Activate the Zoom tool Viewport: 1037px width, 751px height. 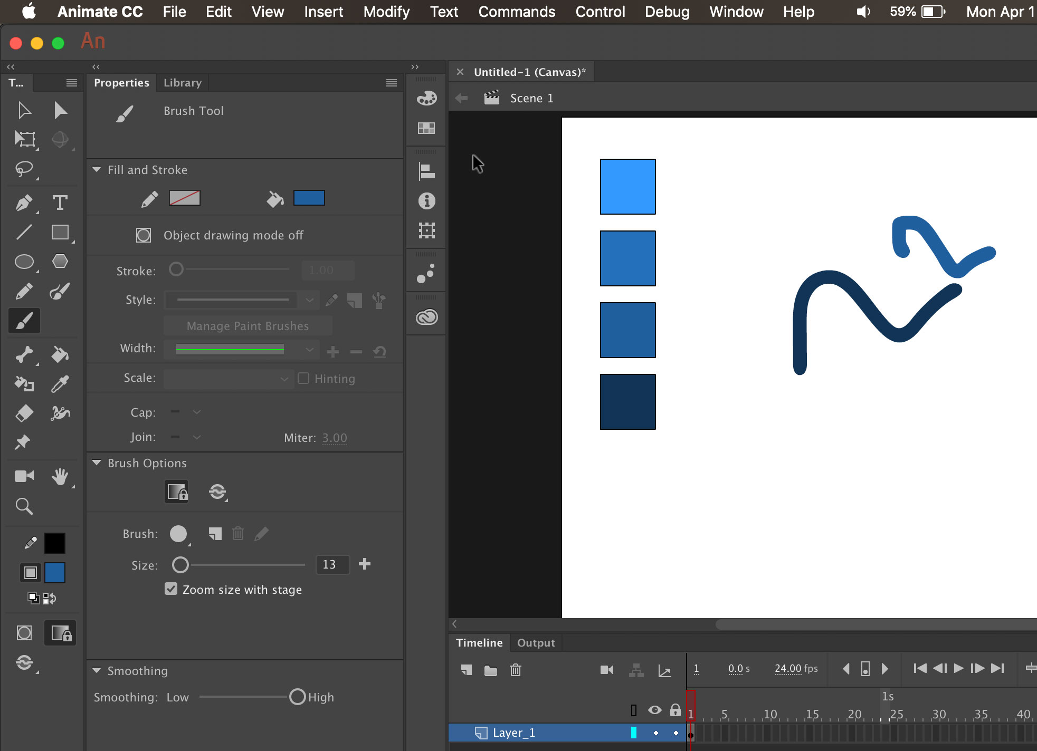point(24,506)
